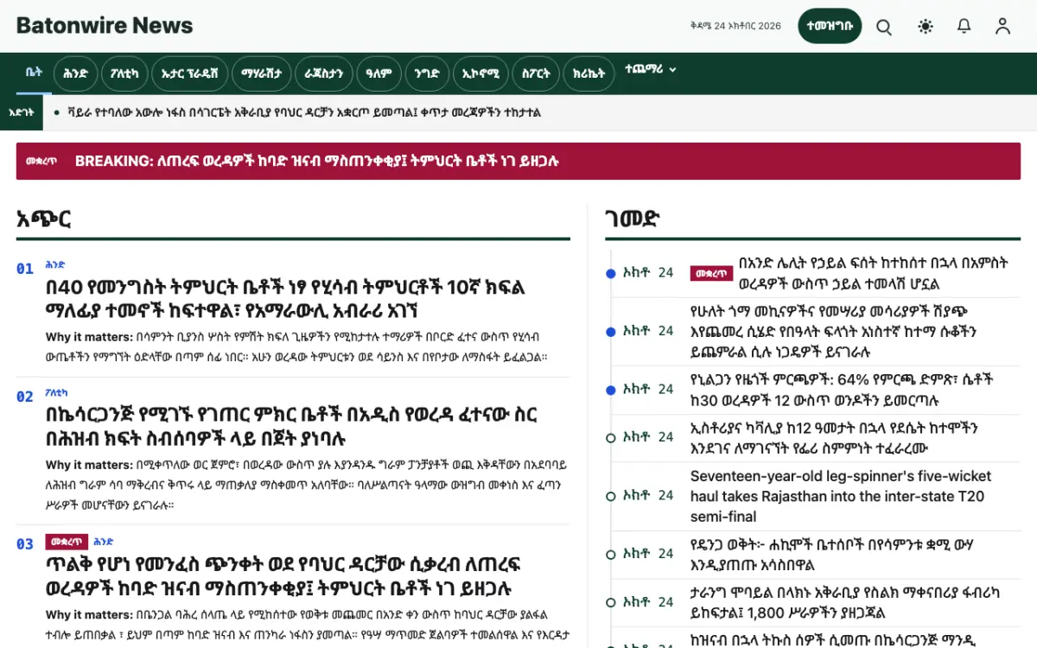Open the ፖለቲካ section tab
Screen dimensions: 1037x648
coord(124,73)
